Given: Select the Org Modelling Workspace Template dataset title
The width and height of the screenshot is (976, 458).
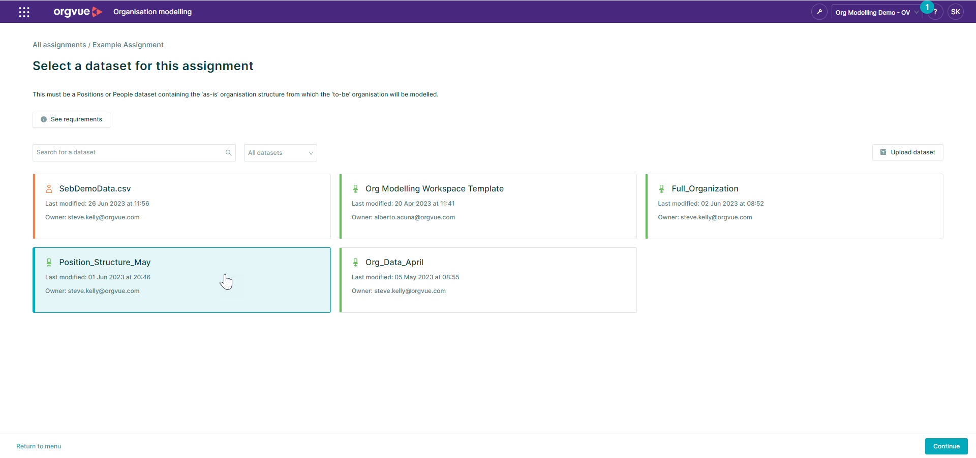Looking at the screenshot, I should coord(435,188).
